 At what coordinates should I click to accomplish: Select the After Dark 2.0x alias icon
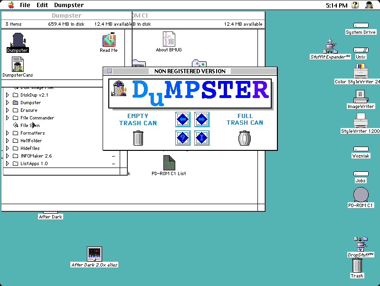pos(95,254)
